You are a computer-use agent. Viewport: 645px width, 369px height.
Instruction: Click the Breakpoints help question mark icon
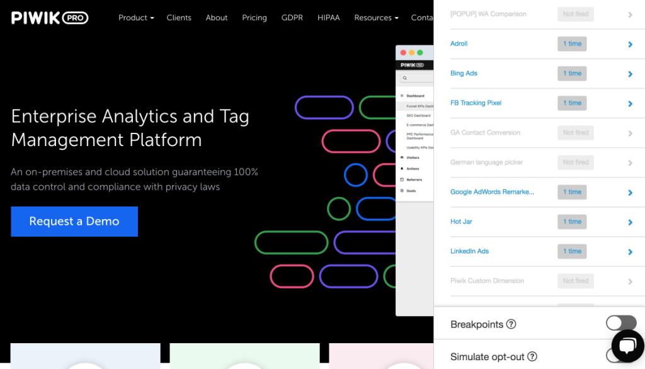511,324
